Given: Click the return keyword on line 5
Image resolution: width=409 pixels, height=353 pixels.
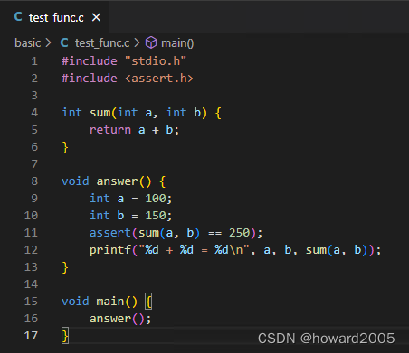Looking at the screenshot, I should tap(110, 130).
